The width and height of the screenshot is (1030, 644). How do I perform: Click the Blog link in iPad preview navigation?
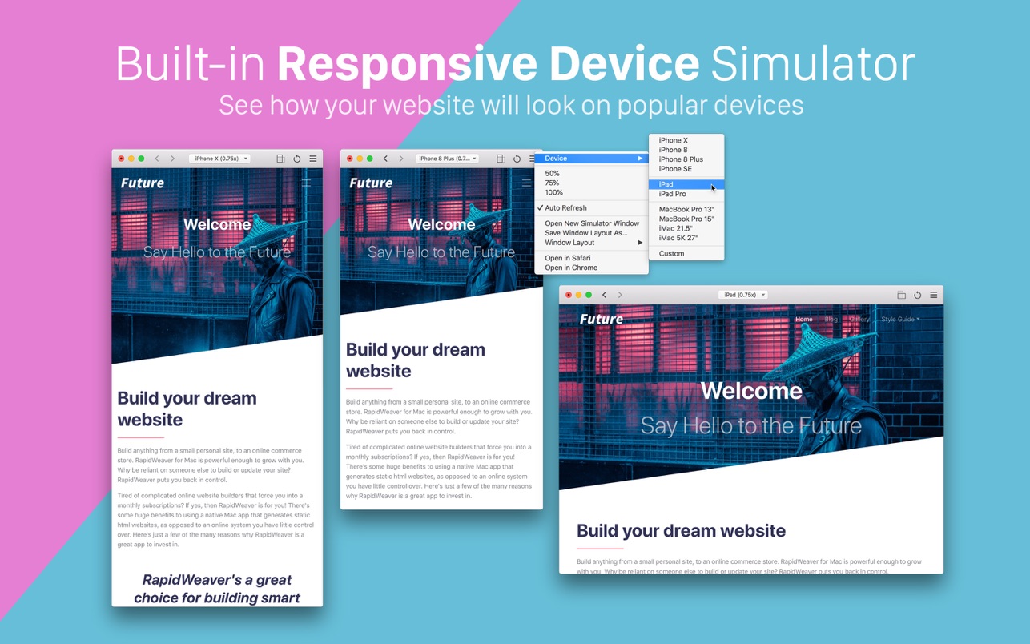(831, 319)
